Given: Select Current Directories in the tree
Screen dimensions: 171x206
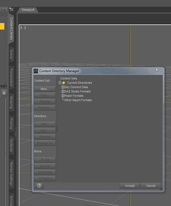Looking at the screenshot, I should [80, 83].
